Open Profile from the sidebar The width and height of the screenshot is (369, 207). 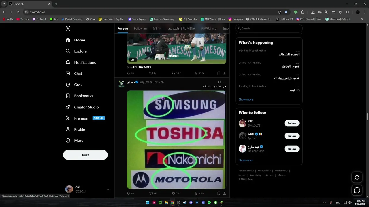[x=75, y=129]
